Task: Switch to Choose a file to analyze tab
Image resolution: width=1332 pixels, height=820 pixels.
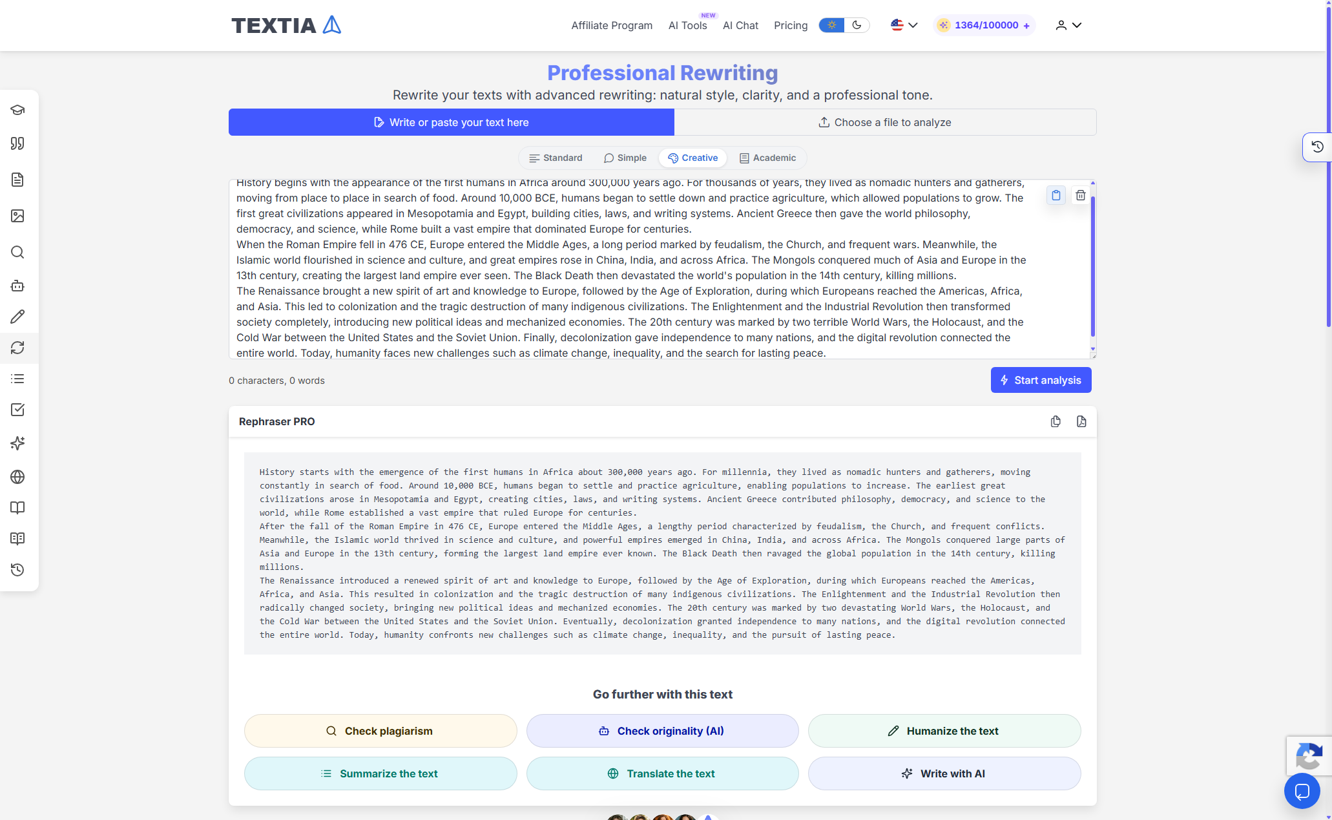Action: tap(885, 122)
